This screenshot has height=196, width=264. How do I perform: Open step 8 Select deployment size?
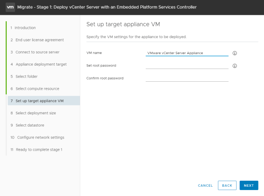point(33,113)
